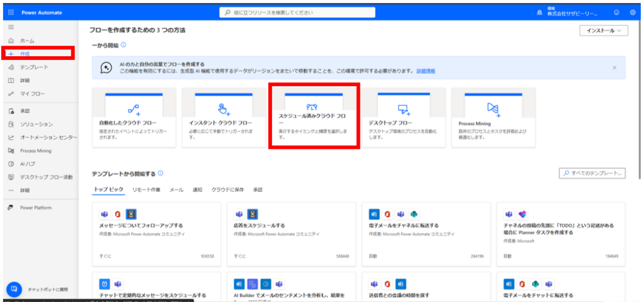Screen dimensions: 642x302
Task: Select the デスクトップ フロー card
Action: point(404,118)
